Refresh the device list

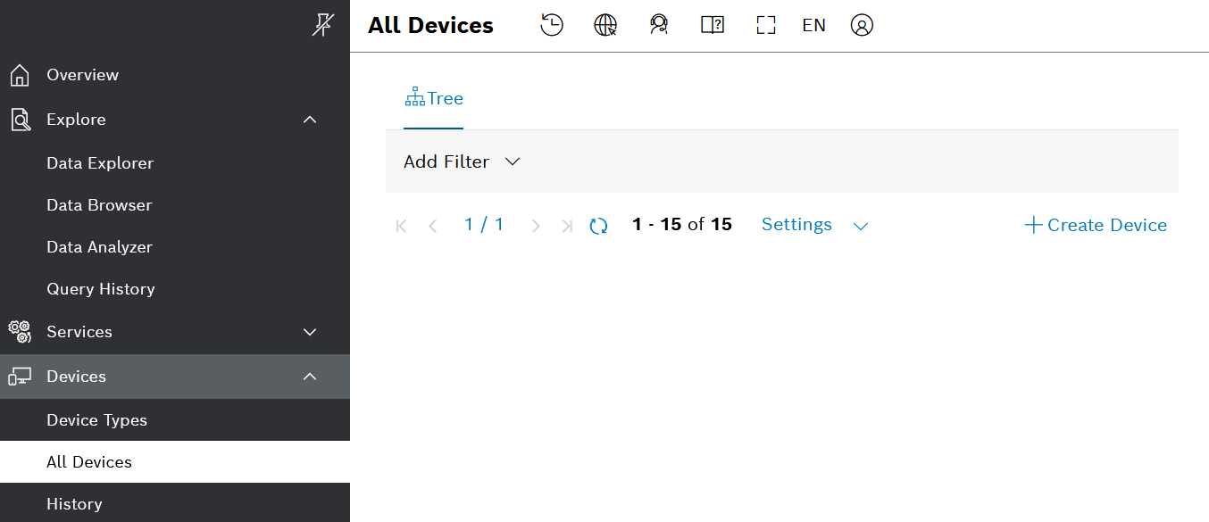point(598,226)
